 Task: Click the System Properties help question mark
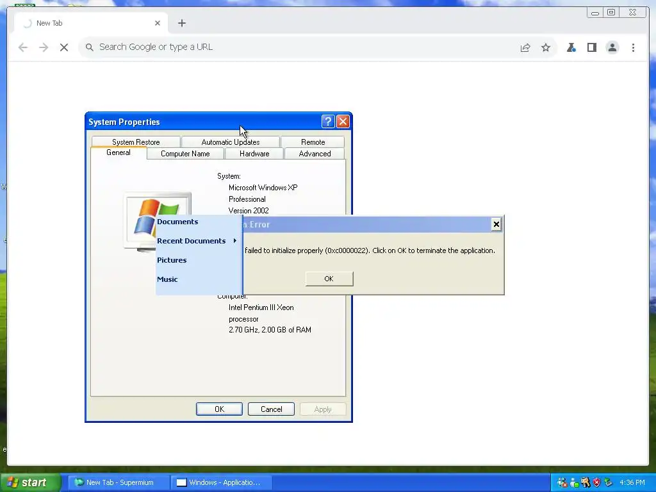(328, 121)
